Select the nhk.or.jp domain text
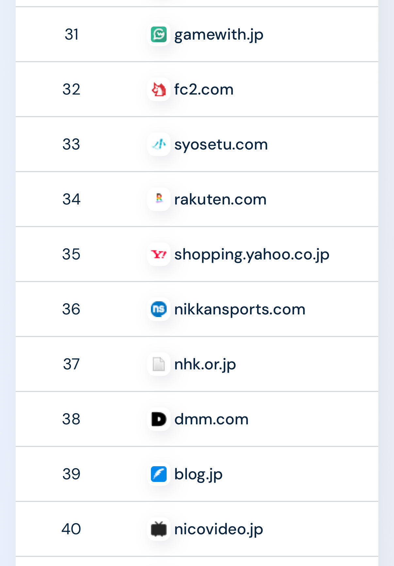The height and width of the screenshot is (566, 394). [x=205, y=365]
